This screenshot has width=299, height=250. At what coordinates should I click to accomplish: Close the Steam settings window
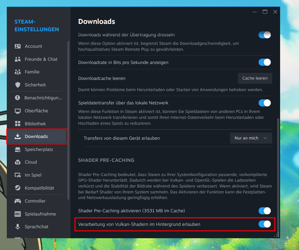[x=275, y=12]
